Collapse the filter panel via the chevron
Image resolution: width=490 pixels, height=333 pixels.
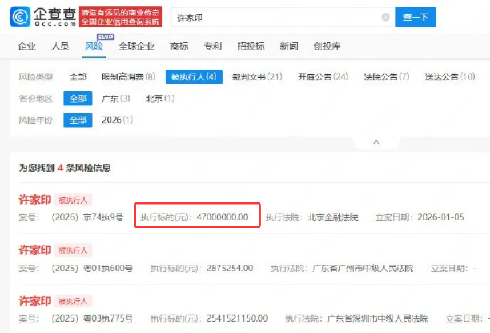(375, 143)
